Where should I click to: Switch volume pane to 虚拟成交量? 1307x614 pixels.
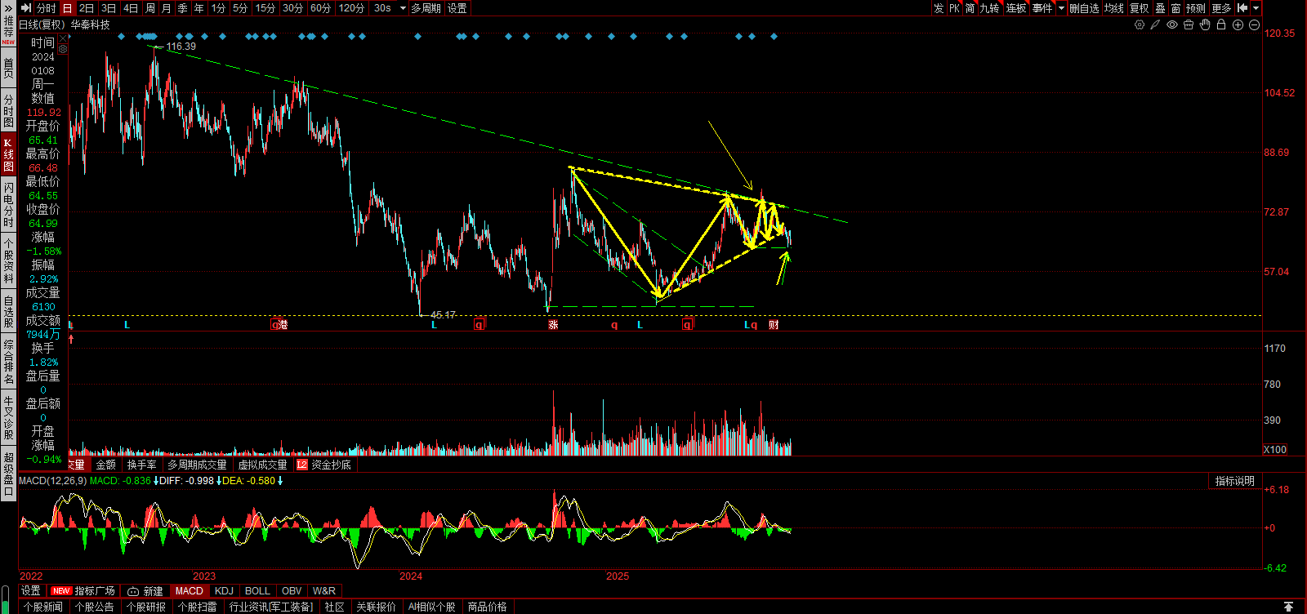(262, 465)
